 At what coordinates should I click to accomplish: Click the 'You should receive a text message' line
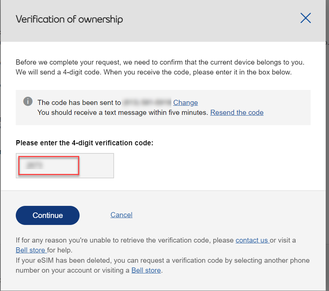click(x=123, y=113)
